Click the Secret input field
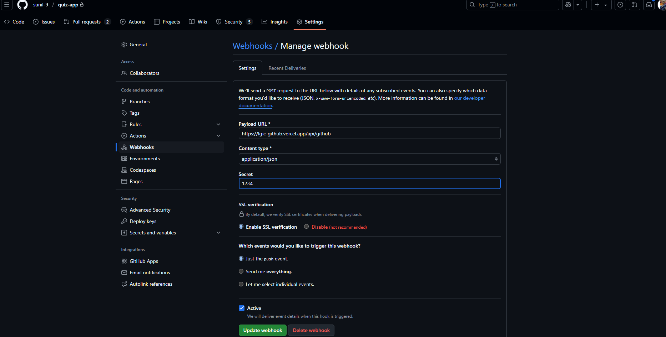Screen dimensions: 666x337 (369, 183)
